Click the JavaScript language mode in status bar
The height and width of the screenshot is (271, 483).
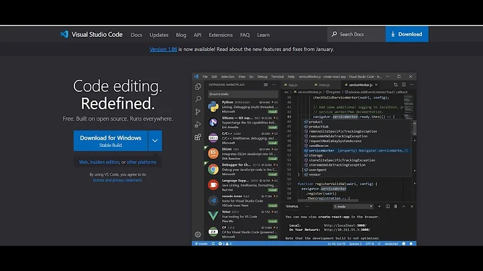[x=391, y=243]
